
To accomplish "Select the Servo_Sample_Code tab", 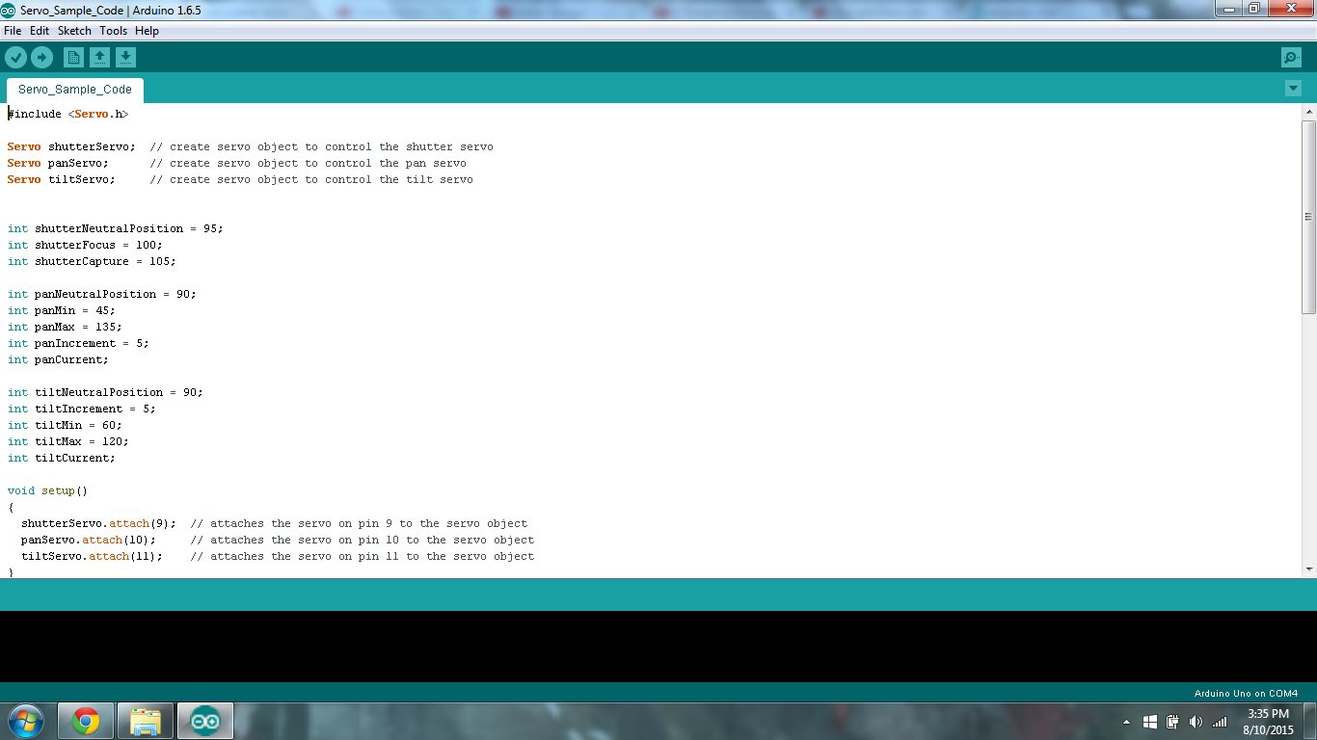I will click(75, 90).
